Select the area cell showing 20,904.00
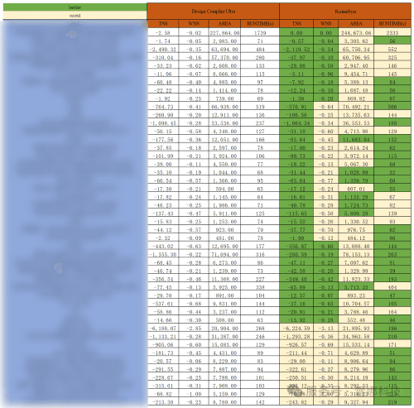Viewport: 414px width, 408px height. [x=224, y=329]
